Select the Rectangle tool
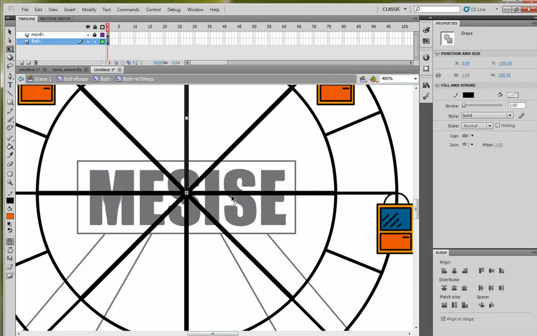This screenshot has height=336, width=537. pyautogui.click(x=10, y=102)
